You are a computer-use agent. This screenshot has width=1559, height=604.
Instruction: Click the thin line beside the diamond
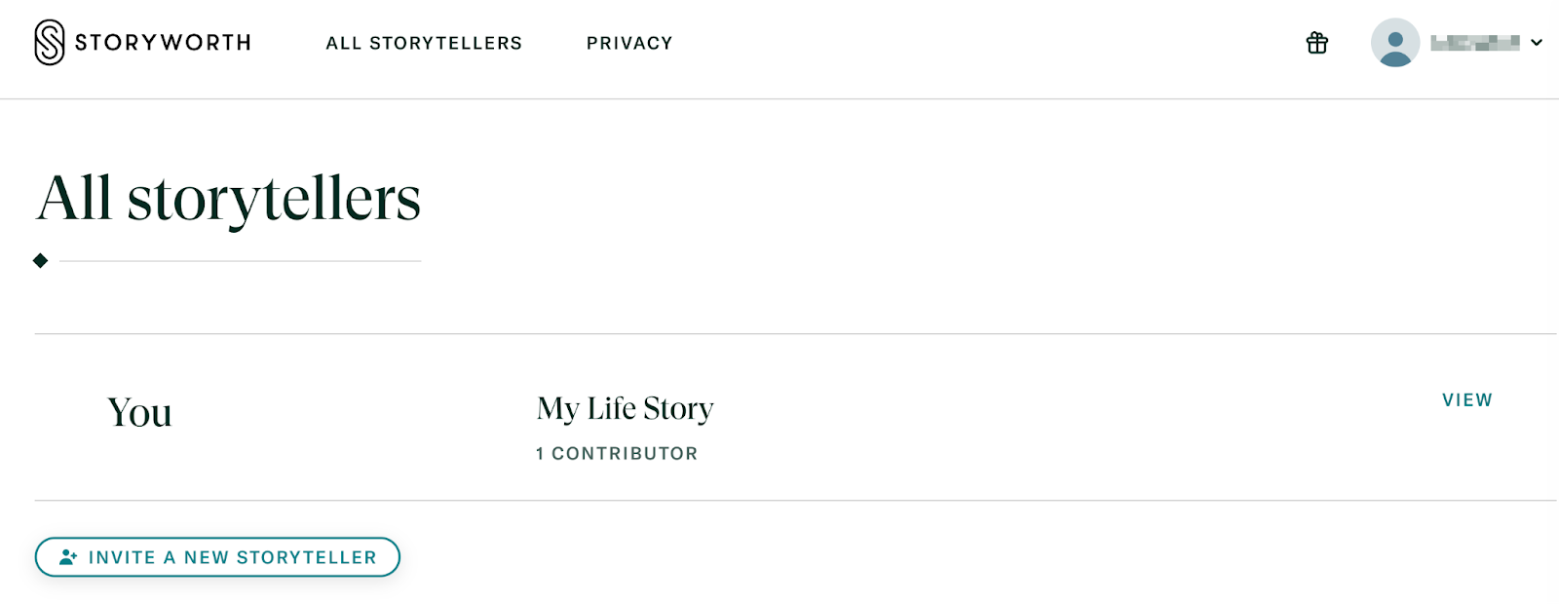click(240, 261)
